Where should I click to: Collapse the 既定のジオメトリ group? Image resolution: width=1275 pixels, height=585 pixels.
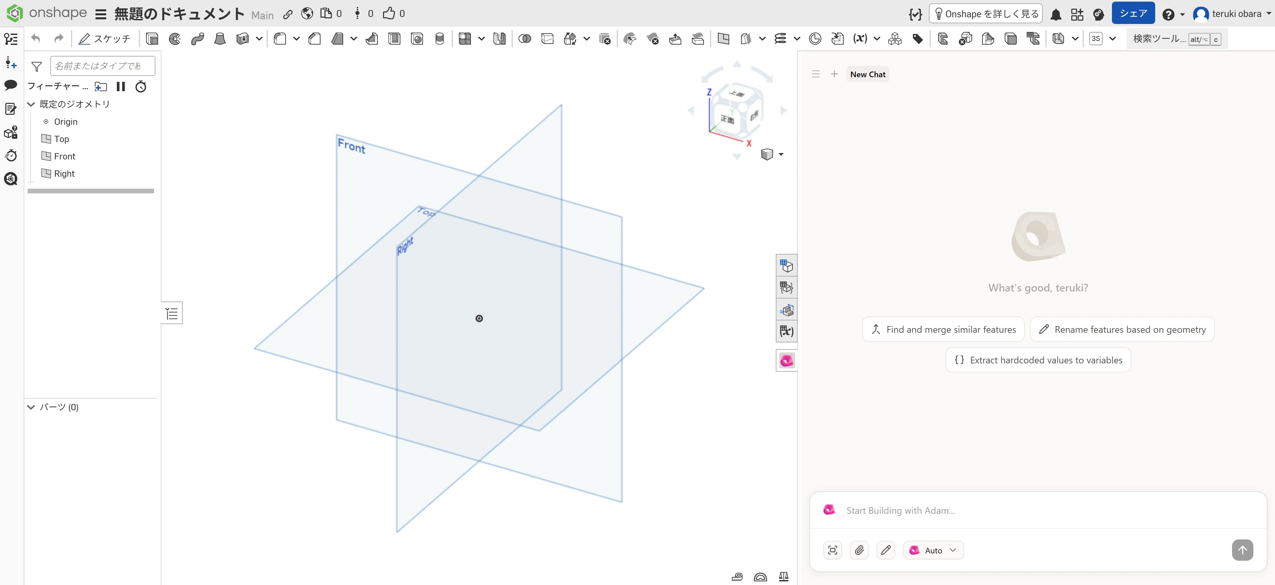31,104
